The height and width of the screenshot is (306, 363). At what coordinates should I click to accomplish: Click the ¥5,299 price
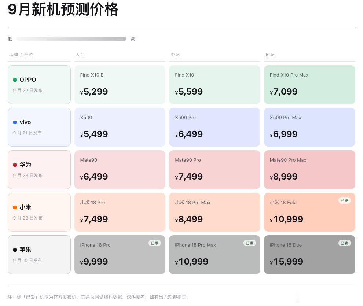click(94, 92)
